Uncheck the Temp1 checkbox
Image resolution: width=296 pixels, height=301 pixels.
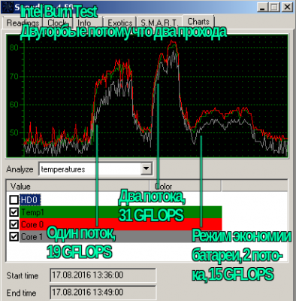point(14,212)
